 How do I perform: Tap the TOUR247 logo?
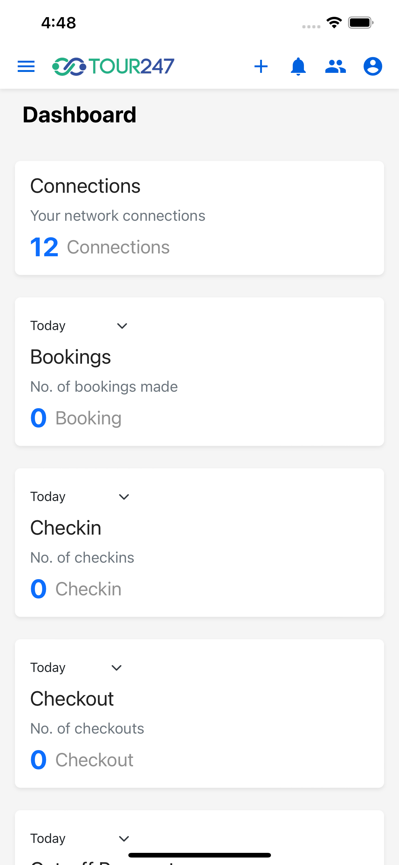[113, 66]
